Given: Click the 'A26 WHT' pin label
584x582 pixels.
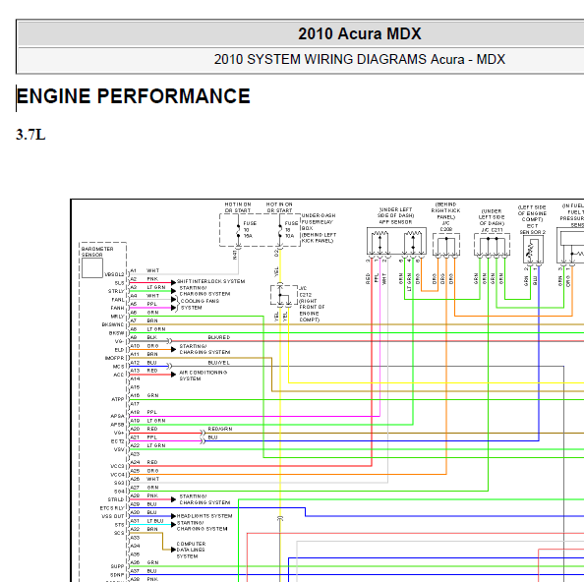Looking at the screenshot, I should [145, 479].
